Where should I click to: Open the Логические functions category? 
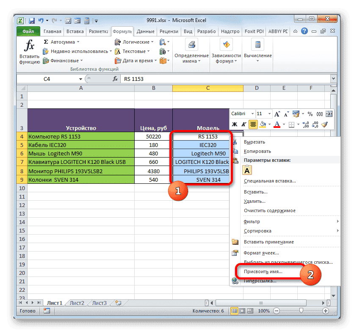pyautogui.click(x=134, y=42)
